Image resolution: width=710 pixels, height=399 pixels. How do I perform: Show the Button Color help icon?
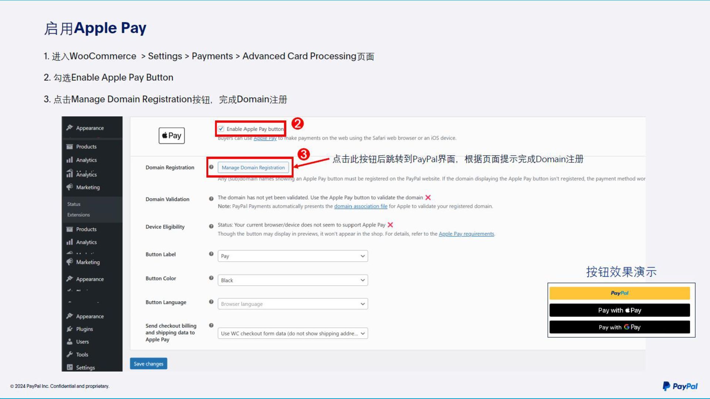click(211, 278)
